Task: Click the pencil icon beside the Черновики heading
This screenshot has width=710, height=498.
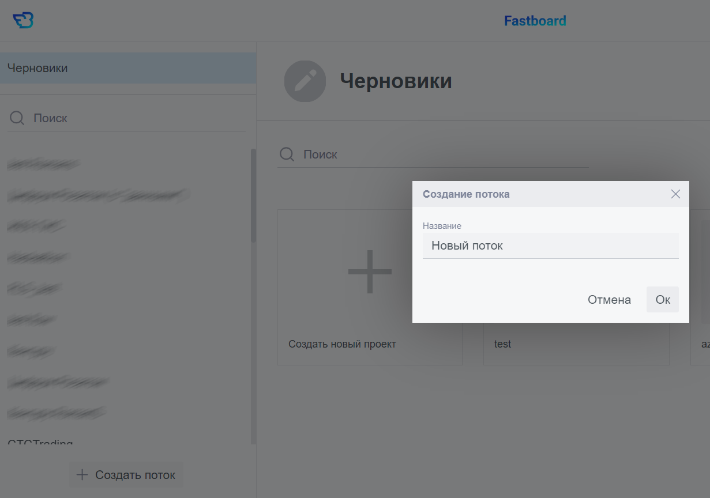Action: 305,81
